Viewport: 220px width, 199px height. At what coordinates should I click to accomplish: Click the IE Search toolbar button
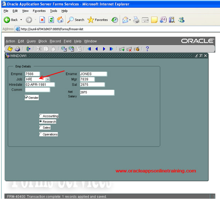click(76, 20)
